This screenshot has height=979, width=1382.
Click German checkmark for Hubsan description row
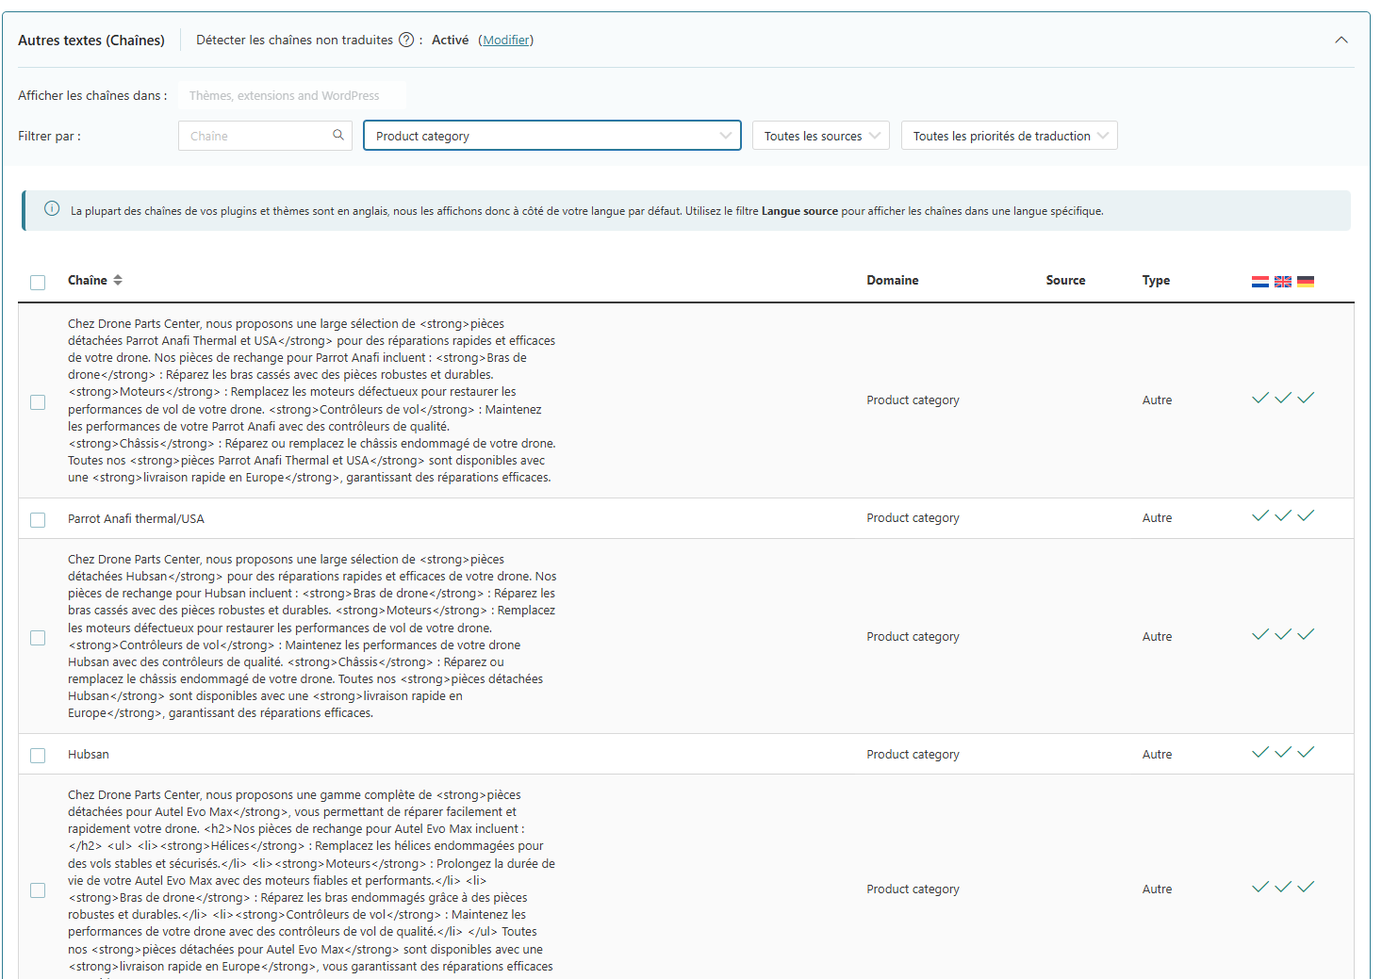tap(1306, 634)
